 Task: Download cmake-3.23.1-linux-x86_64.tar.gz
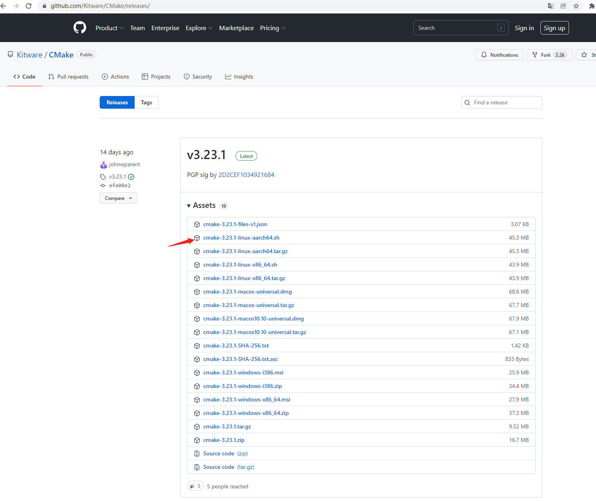244,278
